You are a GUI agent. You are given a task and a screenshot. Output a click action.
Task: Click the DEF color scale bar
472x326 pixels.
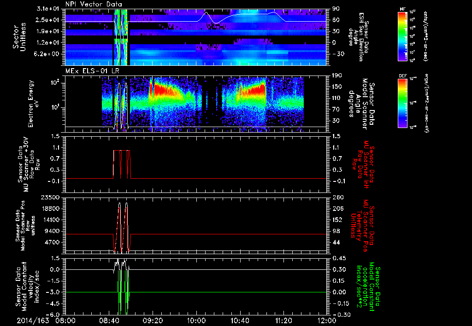pyautogui.click(x=402, y=103)
